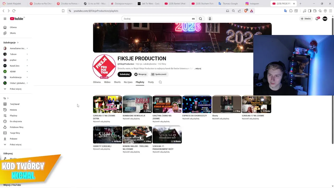This screenshot has width=334, height=188.
Task: Start voice search with microphone icon
Action: click(210, 19)
